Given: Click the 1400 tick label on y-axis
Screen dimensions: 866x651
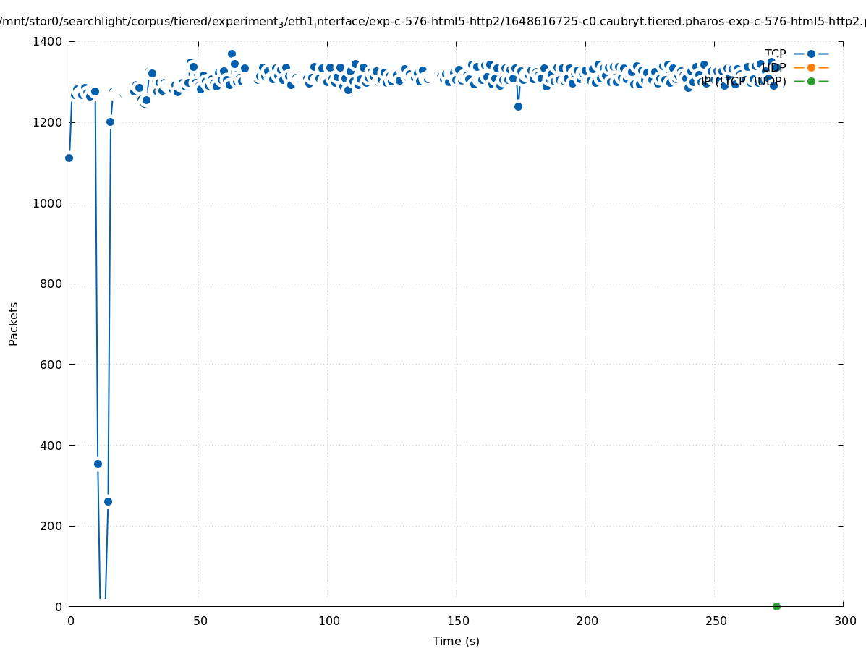Looking at the screenshot, I should pos(48,42).
